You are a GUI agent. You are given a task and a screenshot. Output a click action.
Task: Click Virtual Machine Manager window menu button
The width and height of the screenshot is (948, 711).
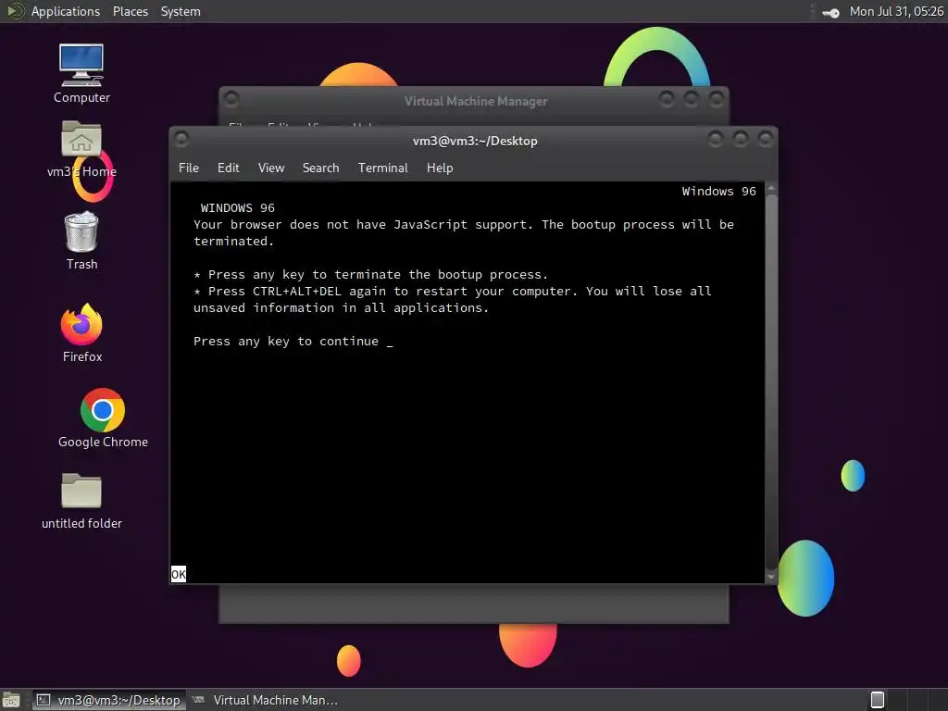tap(231, 98)
